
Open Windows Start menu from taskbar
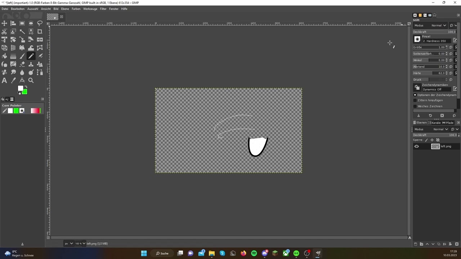click(144, 253)
